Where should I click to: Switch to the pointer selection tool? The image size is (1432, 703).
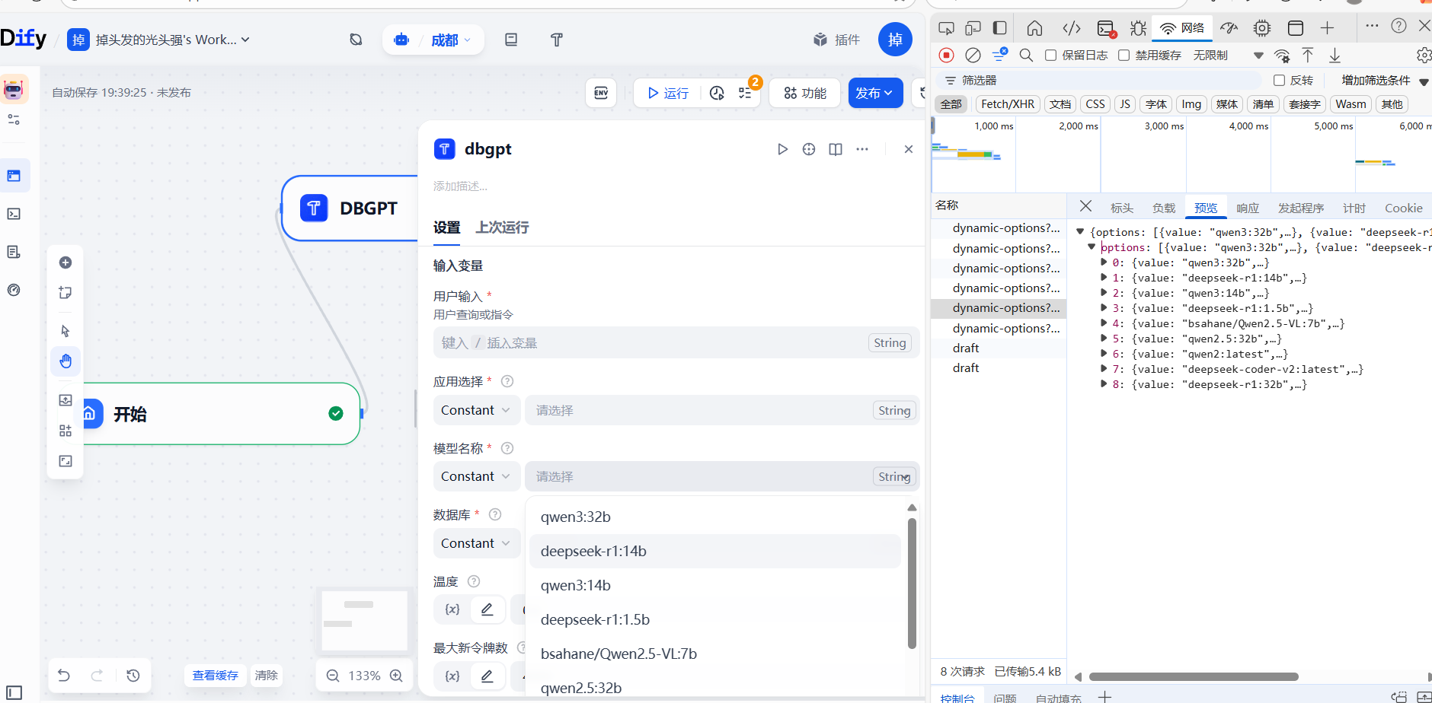(x=66, y=331)
